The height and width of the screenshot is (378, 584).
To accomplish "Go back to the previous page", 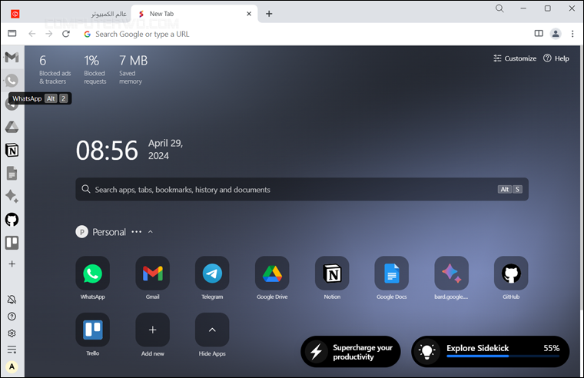I will tap(32, 34).
